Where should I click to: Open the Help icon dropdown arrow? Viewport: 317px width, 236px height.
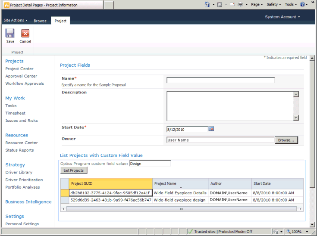click(x=307, y=4)
